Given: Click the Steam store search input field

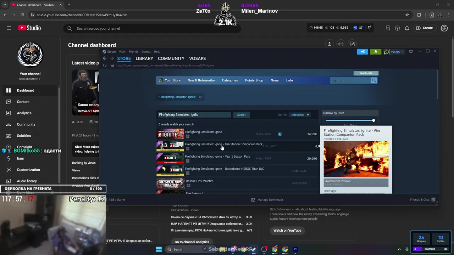Looking at the screenshot, I should click(x=350, y=80).
